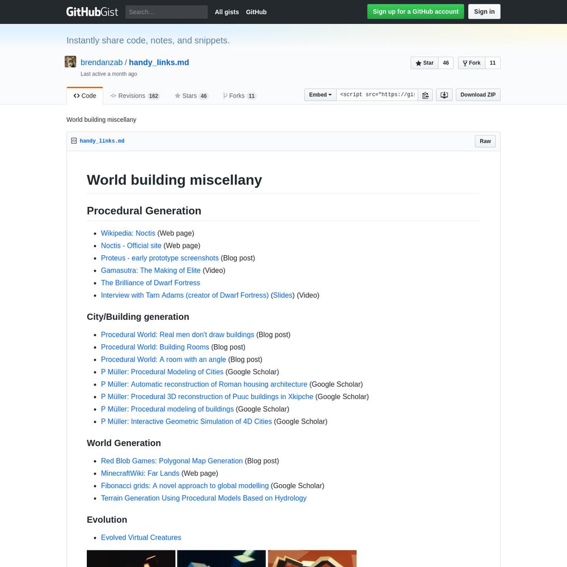Screen dimensions: 567x567
Task: Open Procedural World: Building Rooms link
Action: (155, 347)
